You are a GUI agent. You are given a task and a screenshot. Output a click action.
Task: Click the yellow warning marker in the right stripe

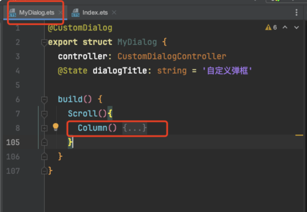(x=299, y=135)
